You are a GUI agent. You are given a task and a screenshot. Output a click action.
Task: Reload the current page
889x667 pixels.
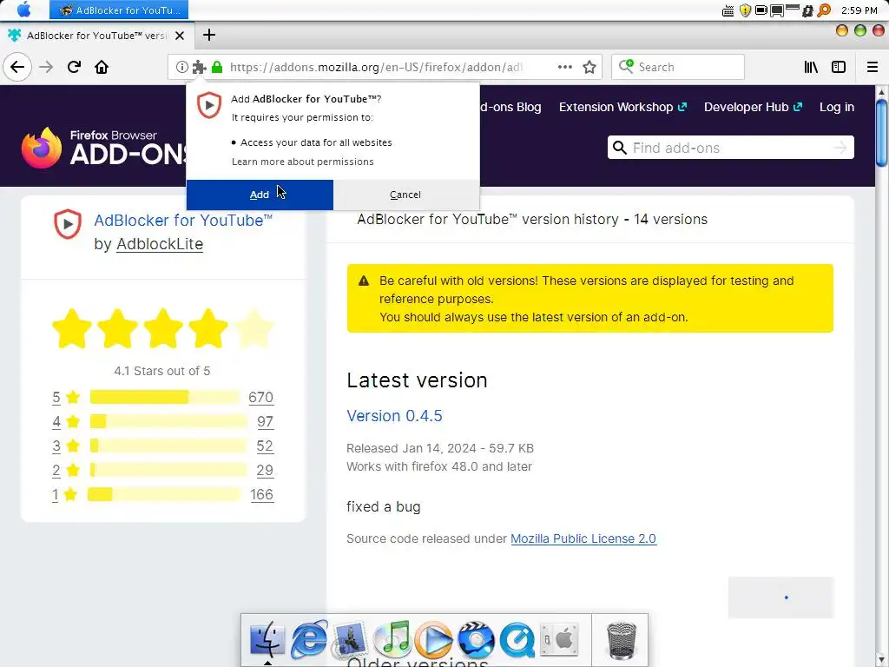coord(75,67)
